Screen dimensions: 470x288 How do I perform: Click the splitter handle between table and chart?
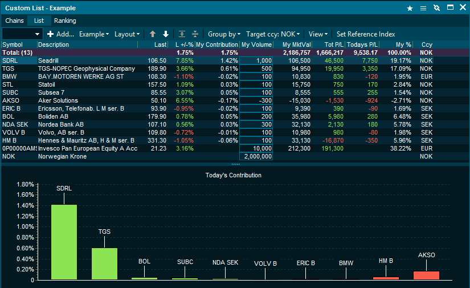236,164
